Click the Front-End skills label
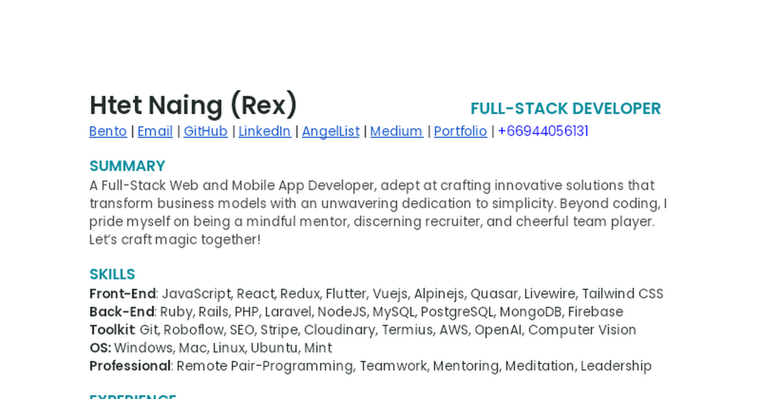 coord(122,294)
